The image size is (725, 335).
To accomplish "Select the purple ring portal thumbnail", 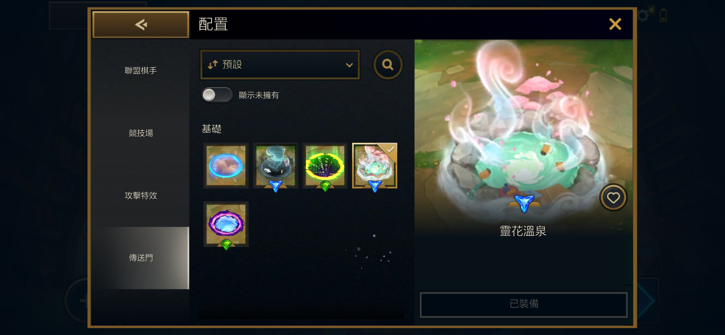I will [x=226, y=224].
